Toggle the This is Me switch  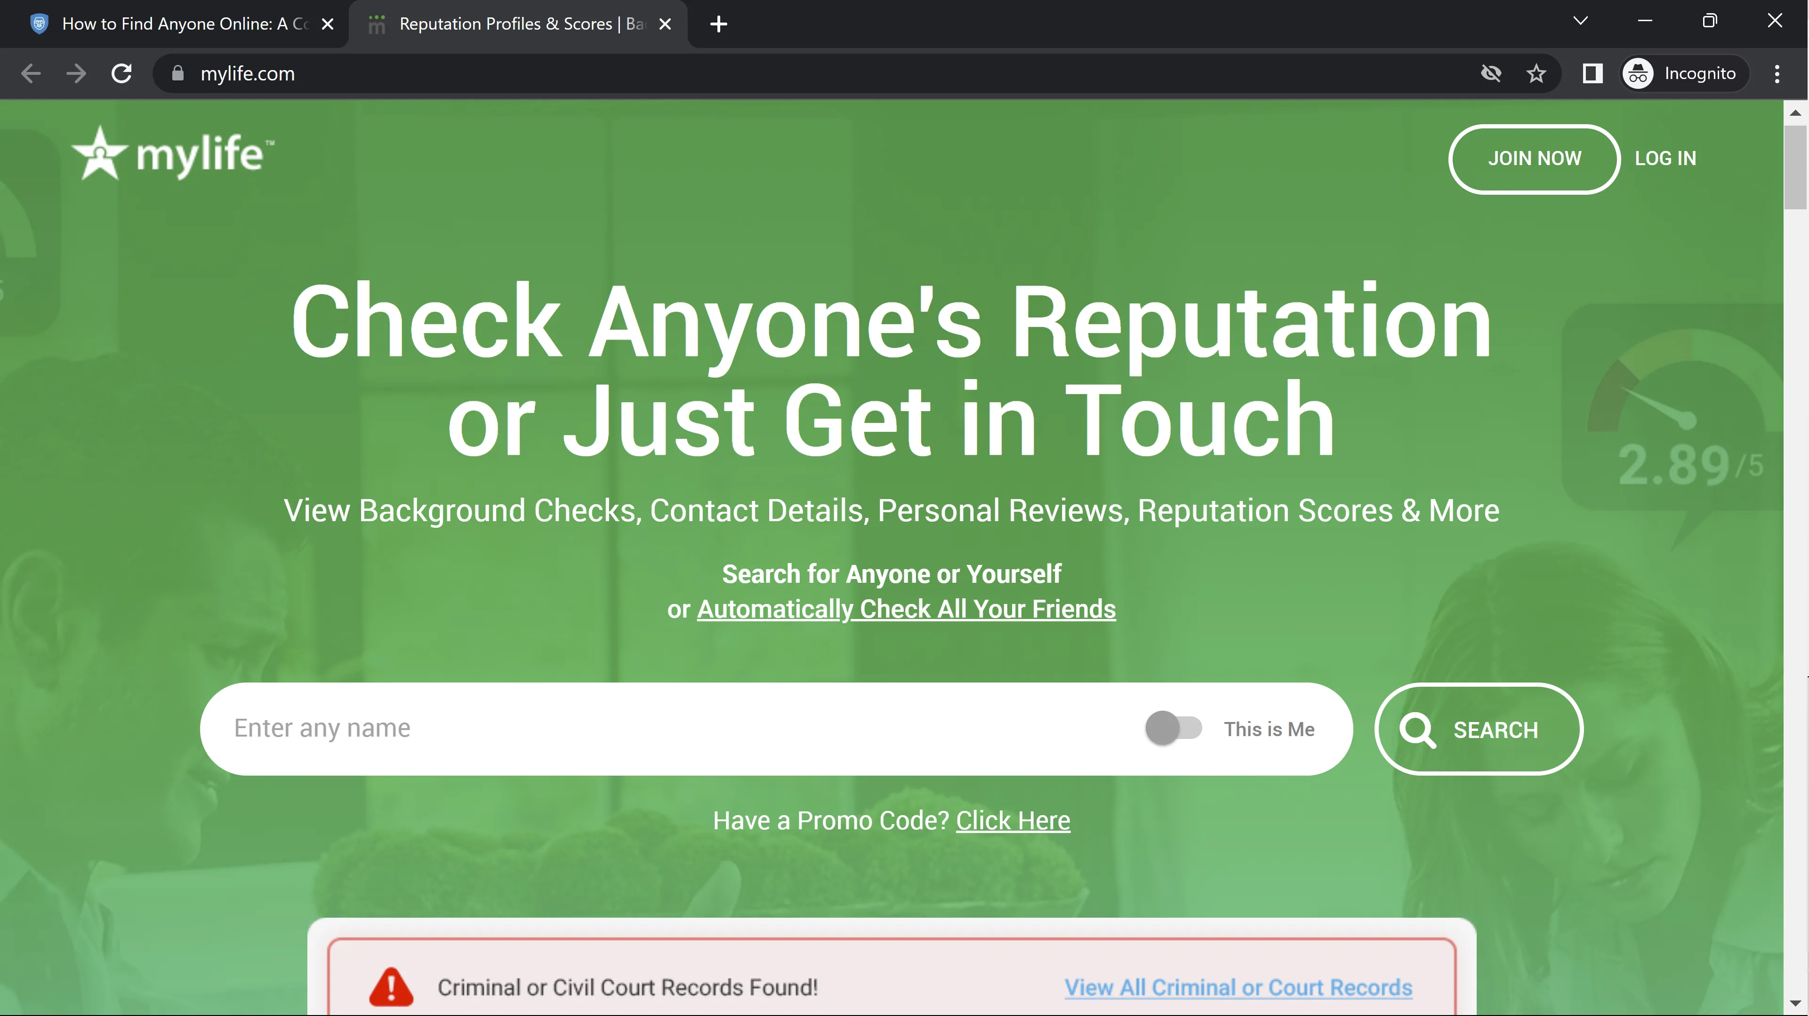tap(1174, 728)
